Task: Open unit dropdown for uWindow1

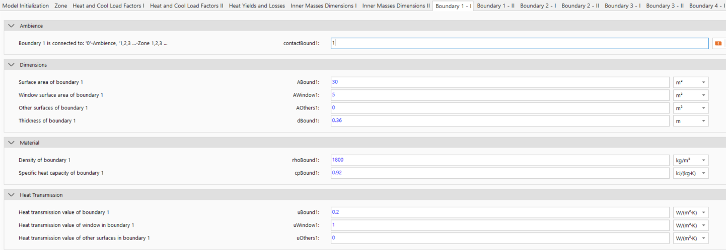Action: (691, 225)
